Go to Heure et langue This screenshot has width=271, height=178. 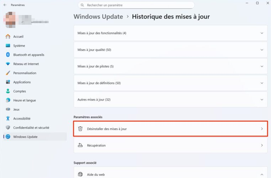pos(35,100)
